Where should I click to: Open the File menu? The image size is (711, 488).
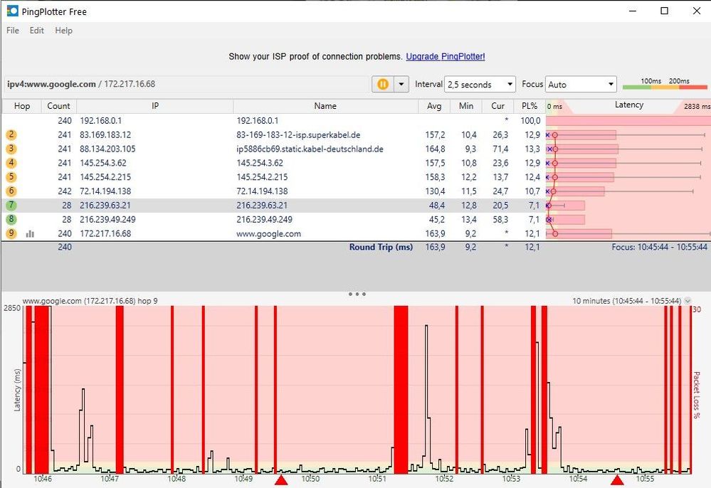(11, 30)
